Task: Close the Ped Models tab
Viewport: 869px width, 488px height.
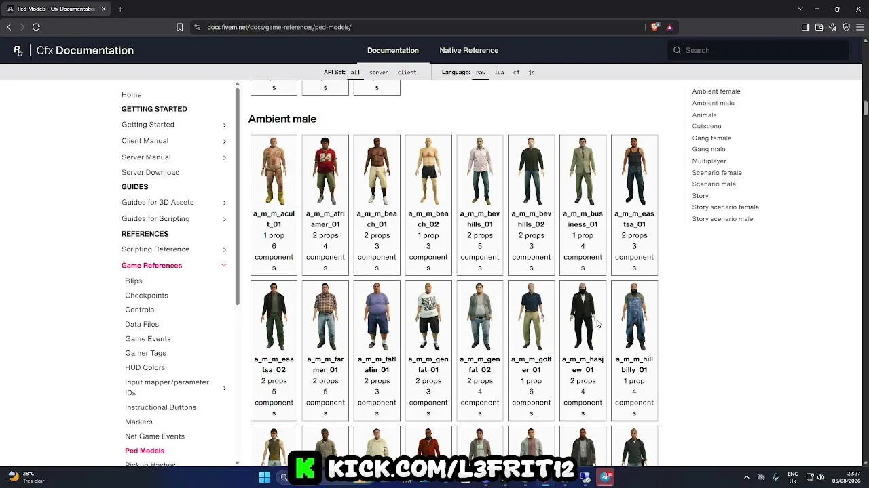Action: coord(103,9)
